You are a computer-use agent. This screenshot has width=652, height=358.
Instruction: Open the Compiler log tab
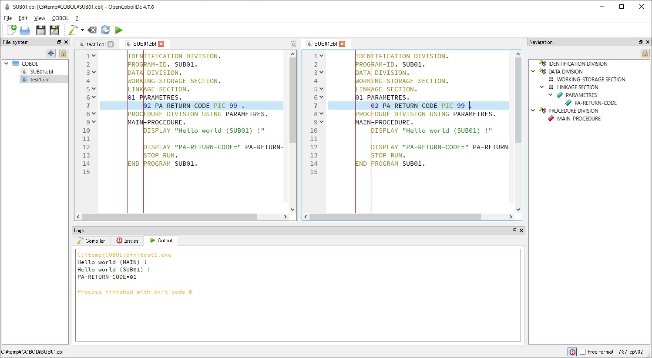click(91, 241)
